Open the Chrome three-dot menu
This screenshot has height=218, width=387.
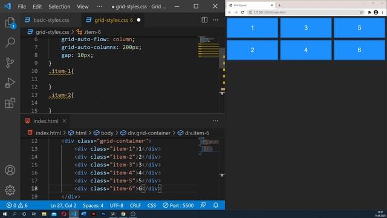point(383,12)
